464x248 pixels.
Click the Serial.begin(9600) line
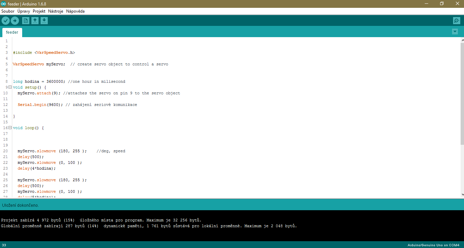(40, 105)
